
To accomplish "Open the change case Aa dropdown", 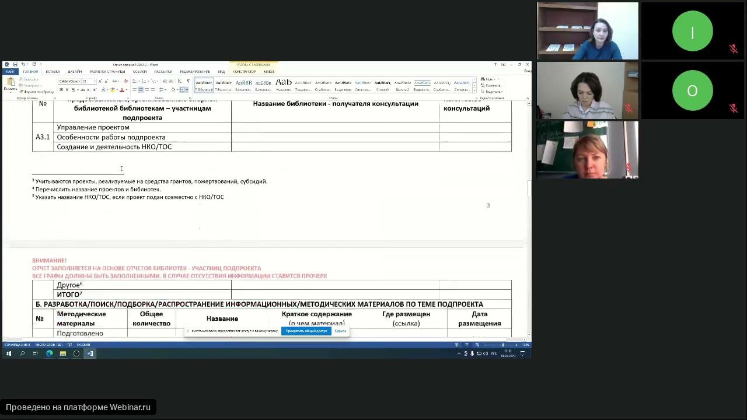I will 115,81.
